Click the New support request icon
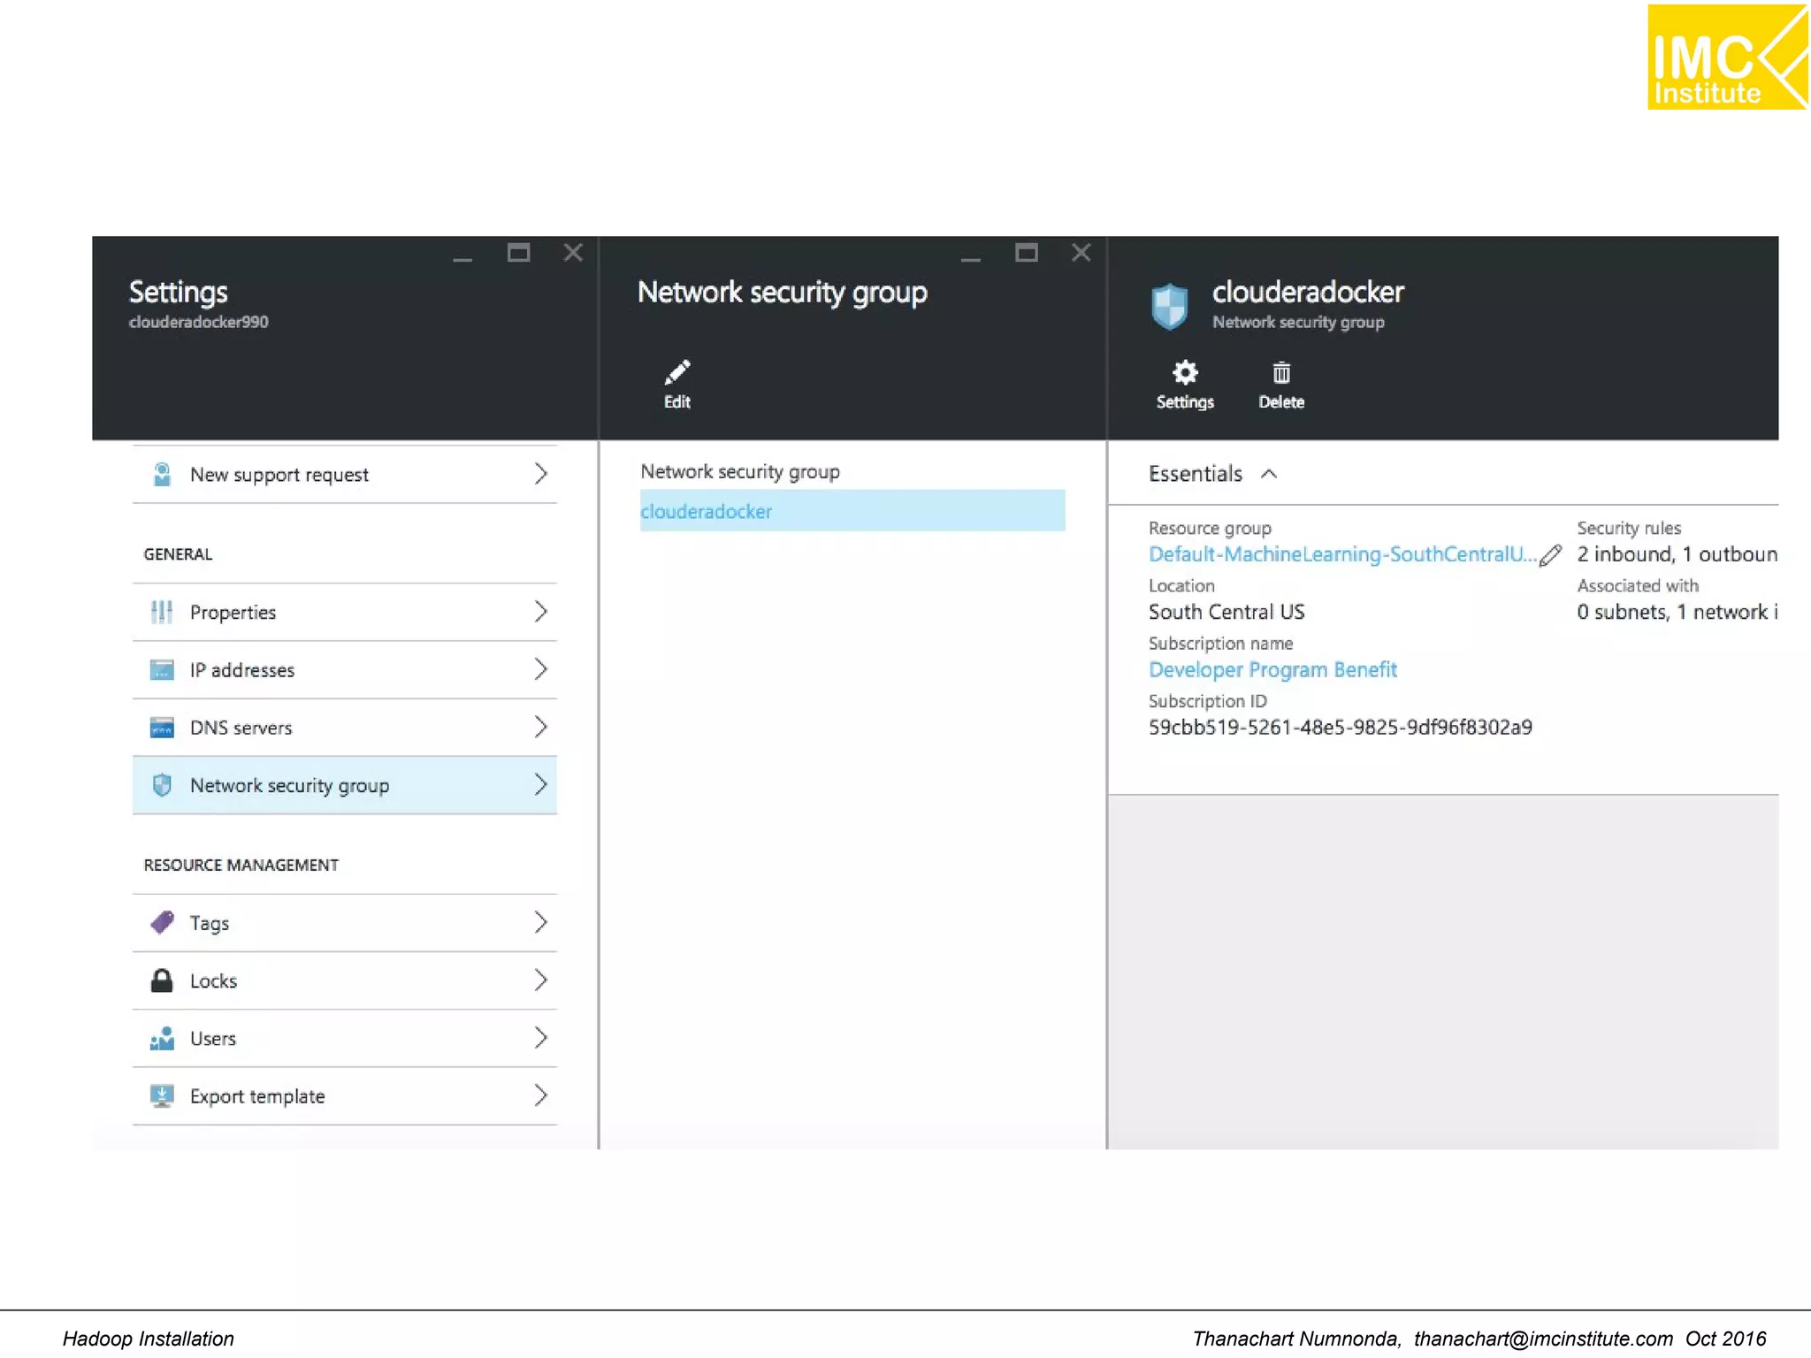The height and width of the screenshot is (1358, 1811). click(x=162, y=474)
